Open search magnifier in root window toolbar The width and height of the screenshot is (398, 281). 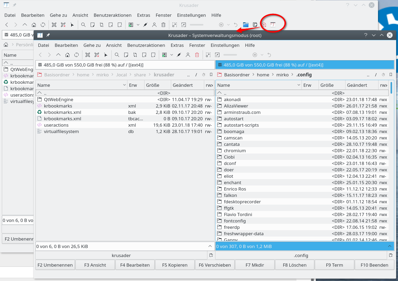click(x=117, y=55)
